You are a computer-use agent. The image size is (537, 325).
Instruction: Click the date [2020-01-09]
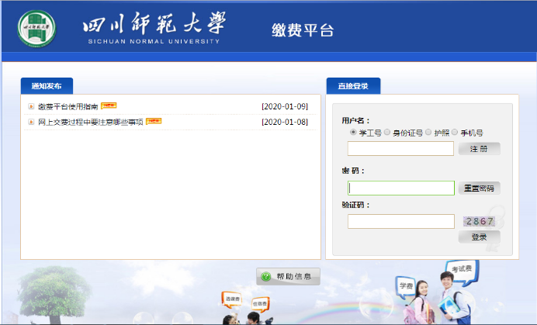pos(285,106)
